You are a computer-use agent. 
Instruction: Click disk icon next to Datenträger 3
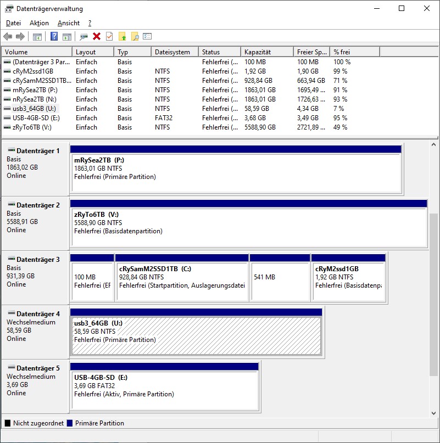coord(12,259)
